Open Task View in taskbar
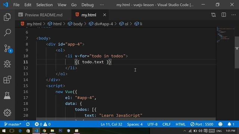This screenshot has height=134, width=239. [12, 131]
